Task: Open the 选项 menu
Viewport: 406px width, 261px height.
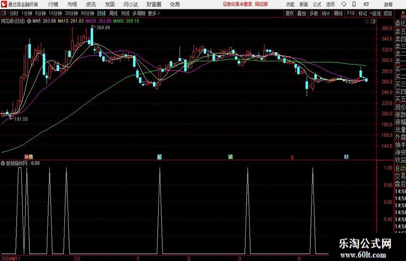Action: [x=330, y=4]
